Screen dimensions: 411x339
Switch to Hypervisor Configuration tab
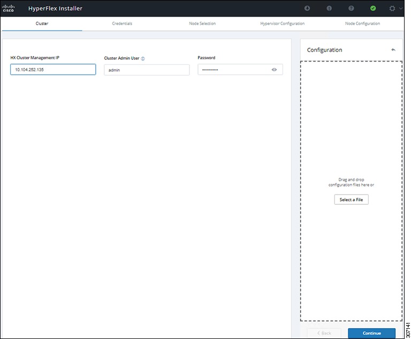283,24
